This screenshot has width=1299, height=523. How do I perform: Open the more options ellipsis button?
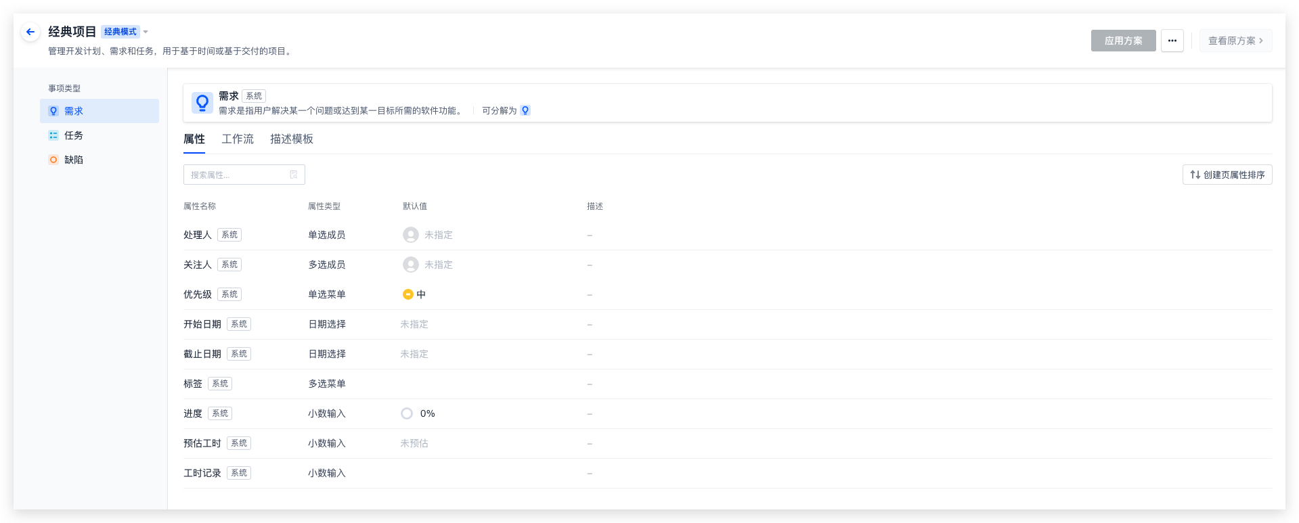point(1172,41)
